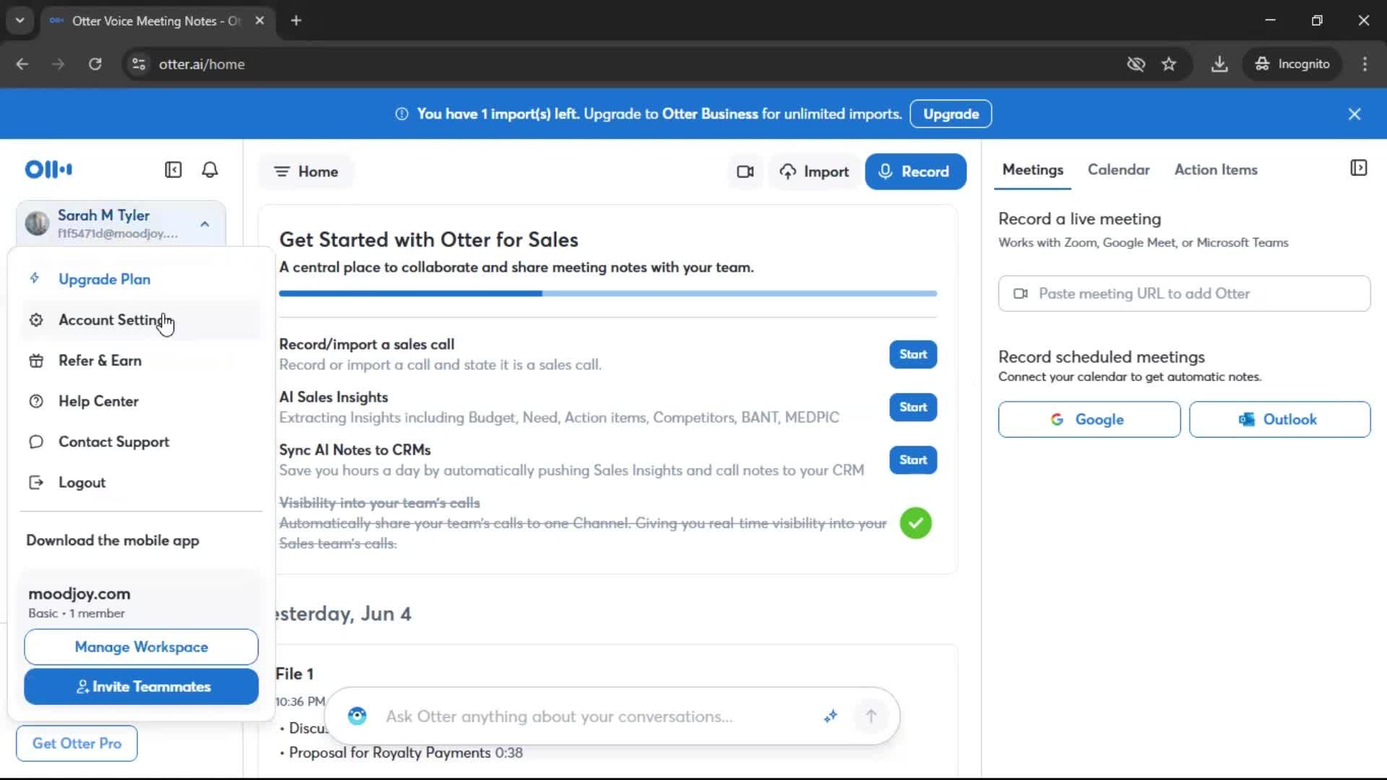Click the Paste meeting URL field
Viewport: 1387px width, 780px height.
click(1184, 294)
